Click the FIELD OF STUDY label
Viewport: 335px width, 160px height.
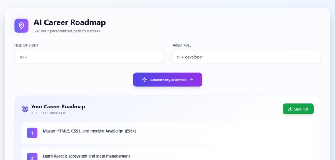pyautogui.click(x=26, y=45)
